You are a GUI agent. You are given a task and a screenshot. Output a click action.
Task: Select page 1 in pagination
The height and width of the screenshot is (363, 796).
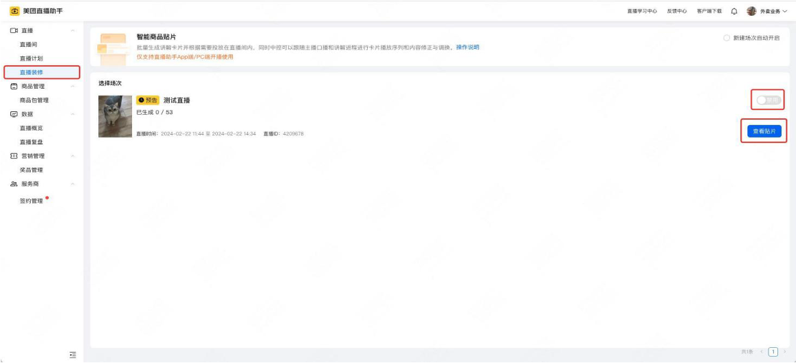coord(773,351)
